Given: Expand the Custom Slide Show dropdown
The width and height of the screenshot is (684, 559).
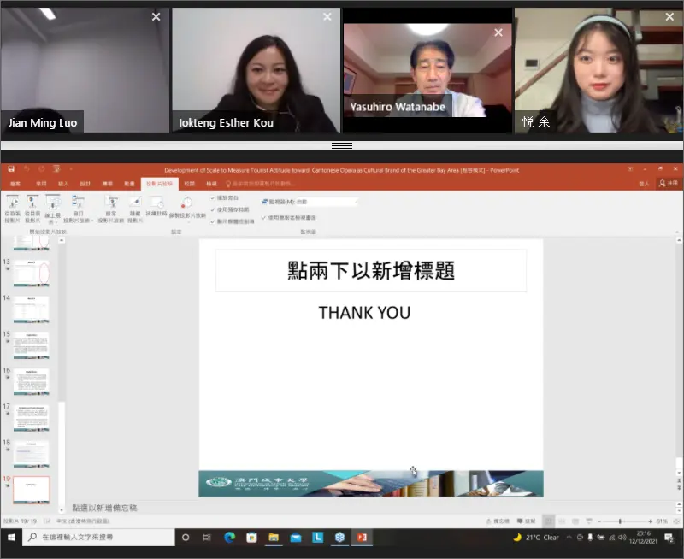Looking at the screenshot, I should click(x=79, y=218).
